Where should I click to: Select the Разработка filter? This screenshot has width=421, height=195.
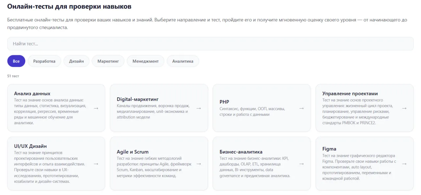pos(44,61)
